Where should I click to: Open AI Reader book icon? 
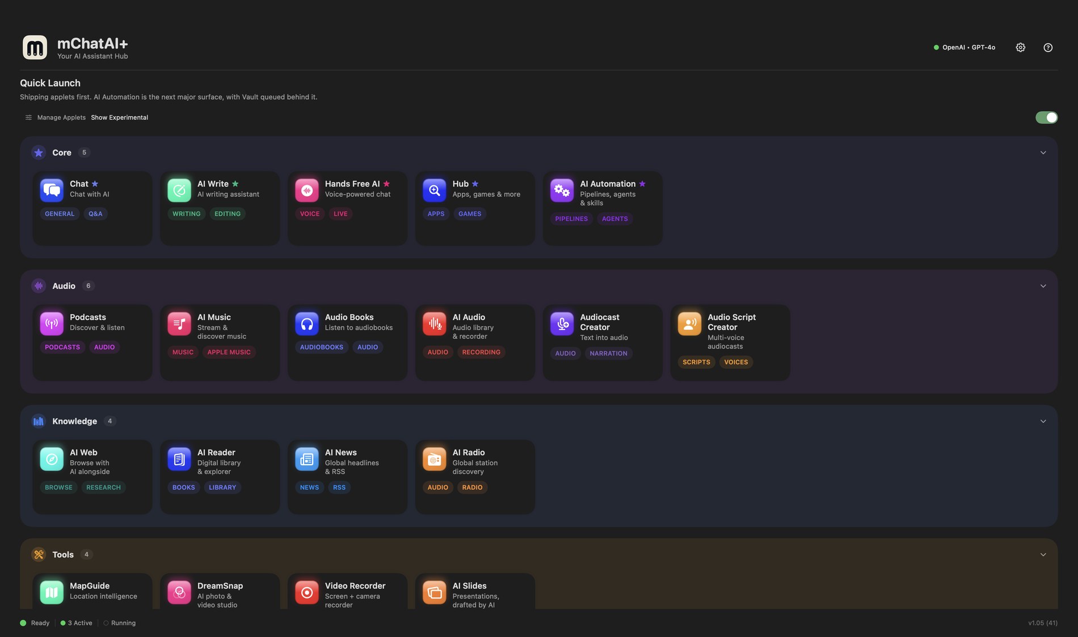[179, 458]
